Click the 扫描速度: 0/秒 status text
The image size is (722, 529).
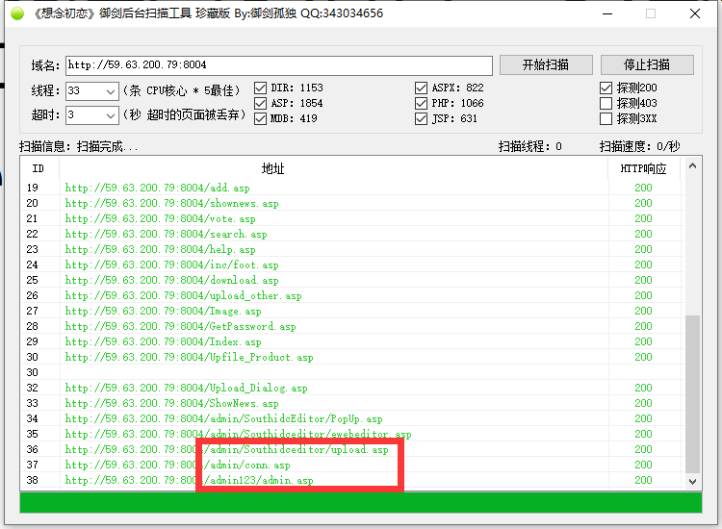[x=639, y=147]
